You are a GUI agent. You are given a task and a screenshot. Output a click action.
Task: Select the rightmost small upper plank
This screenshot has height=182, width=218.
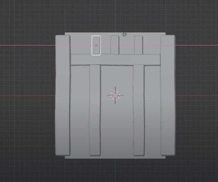[139, 45]
